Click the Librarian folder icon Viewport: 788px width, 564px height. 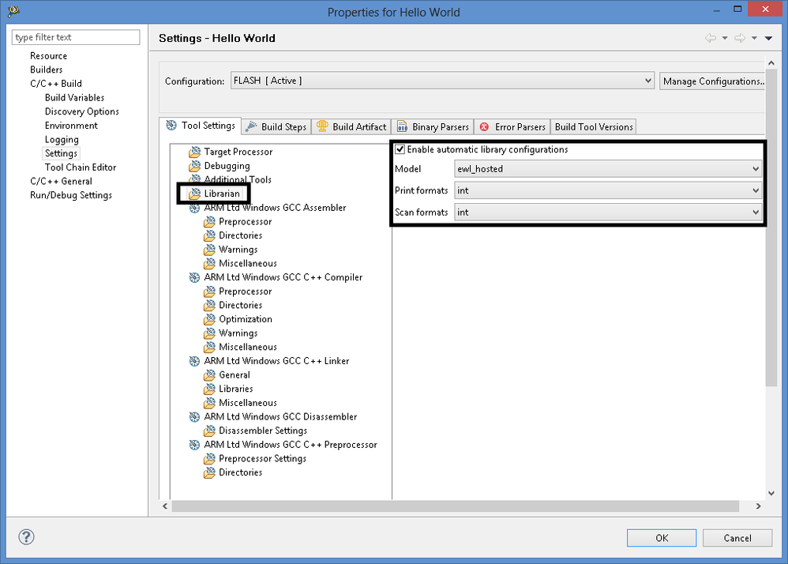tap(194, 194)
